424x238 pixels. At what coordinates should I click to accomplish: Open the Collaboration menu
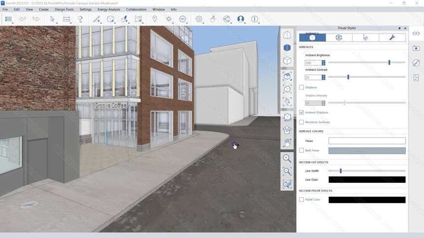coord(136,9)
